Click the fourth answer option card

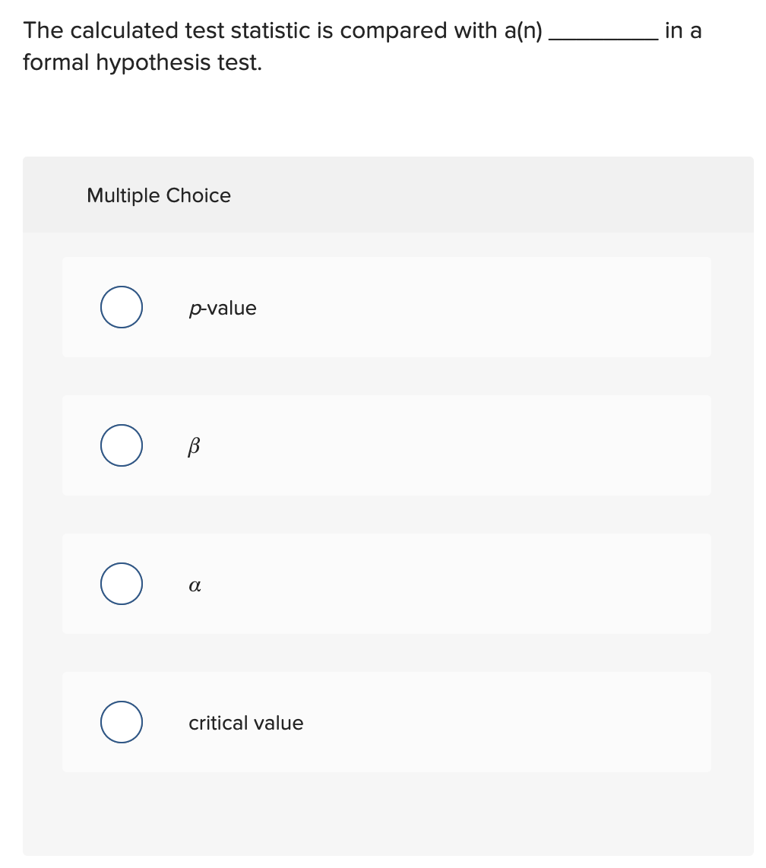[386, 722]
